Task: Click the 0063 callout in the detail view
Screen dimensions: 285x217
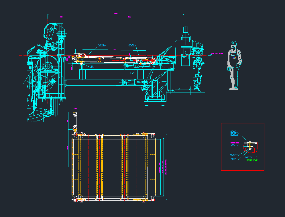Action: point(233,134)
